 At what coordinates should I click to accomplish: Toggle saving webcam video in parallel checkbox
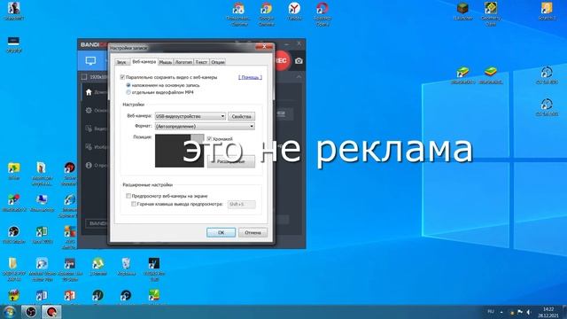(x=122, y=77)
